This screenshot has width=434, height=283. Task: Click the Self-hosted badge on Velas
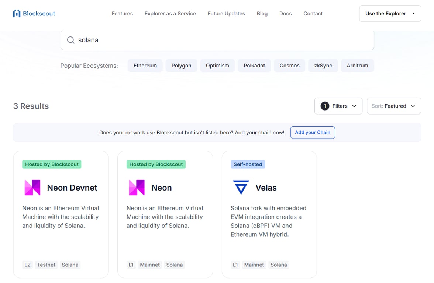248,164
